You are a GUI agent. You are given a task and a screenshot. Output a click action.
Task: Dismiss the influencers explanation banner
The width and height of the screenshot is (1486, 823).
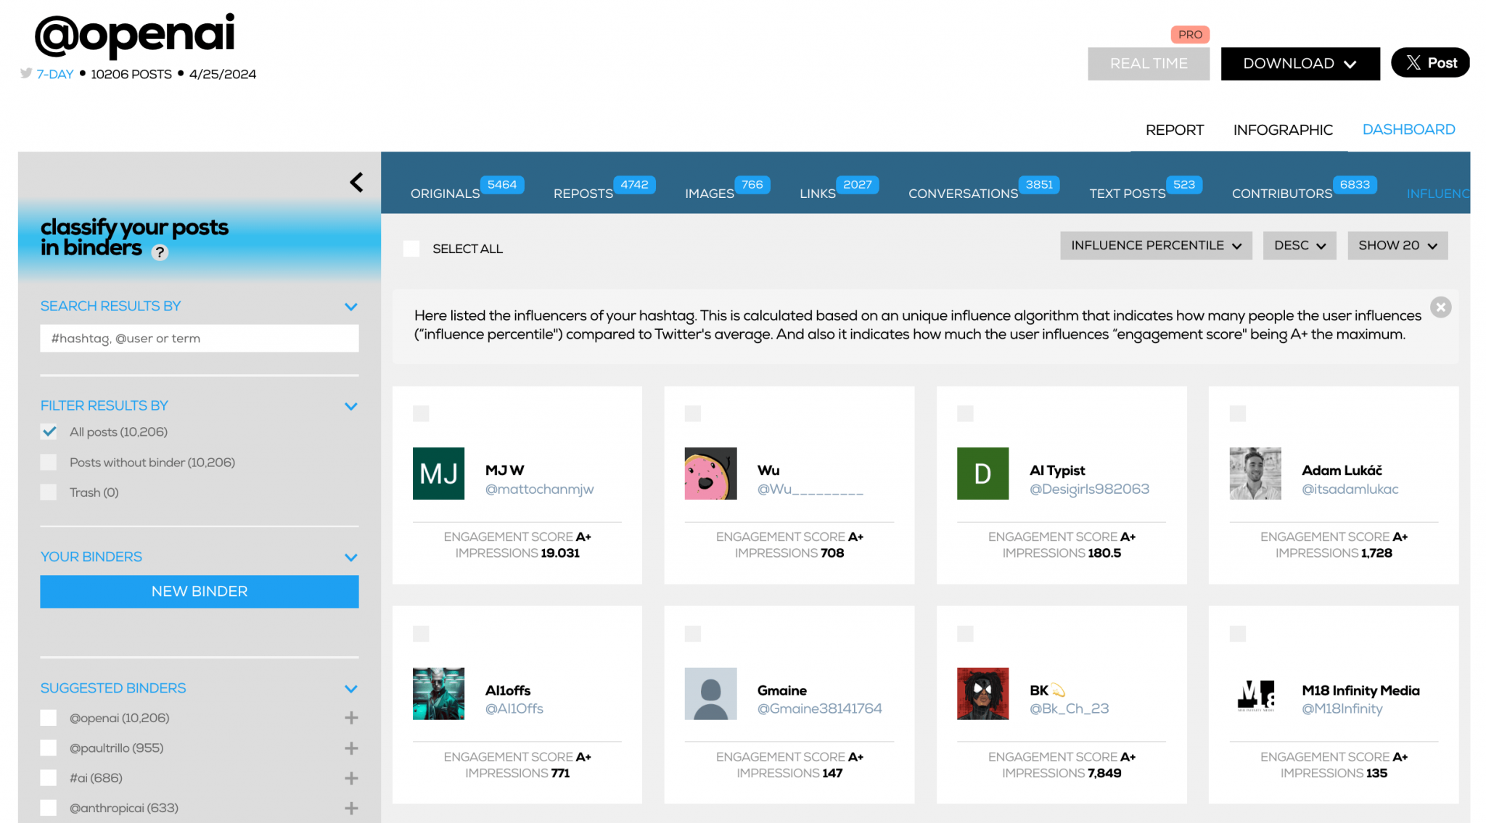(1440, 307)
